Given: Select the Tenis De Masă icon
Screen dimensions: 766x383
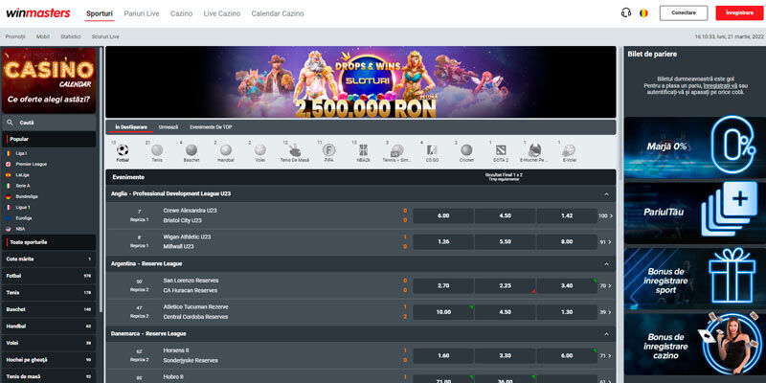Looking at the screenshot, I should 295,150.
